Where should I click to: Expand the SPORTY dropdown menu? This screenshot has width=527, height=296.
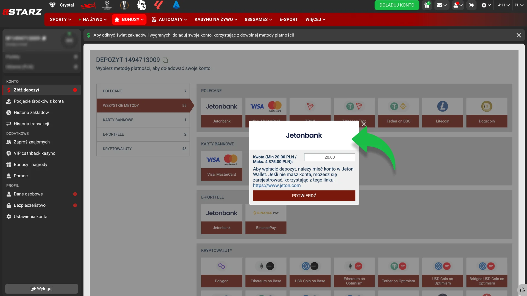tap(60, 19)
